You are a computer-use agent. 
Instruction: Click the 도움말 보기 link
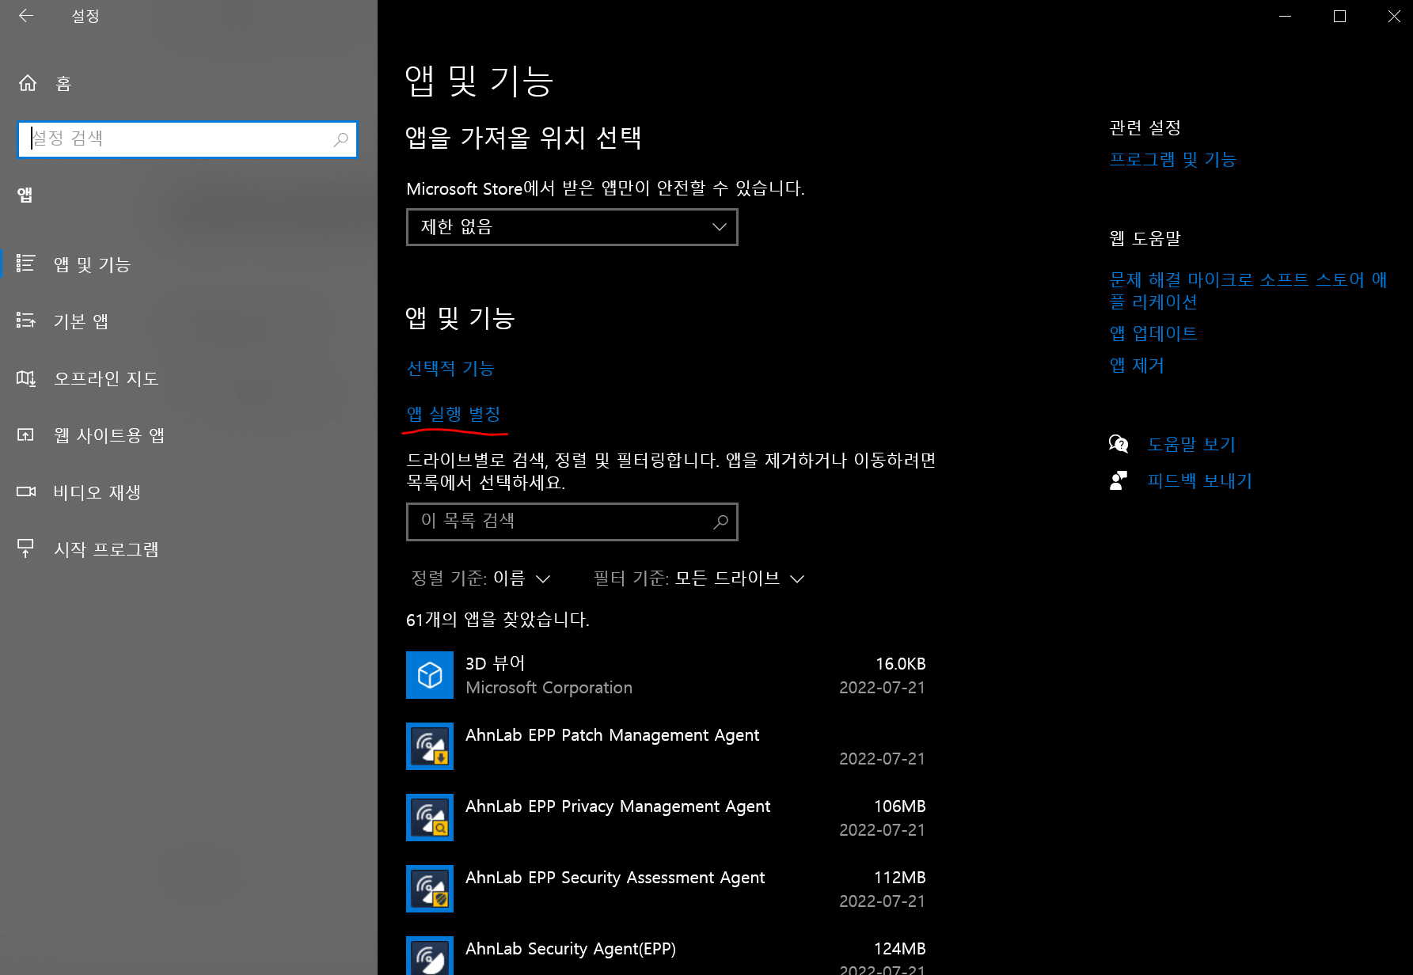click(x=1191, y=444)
